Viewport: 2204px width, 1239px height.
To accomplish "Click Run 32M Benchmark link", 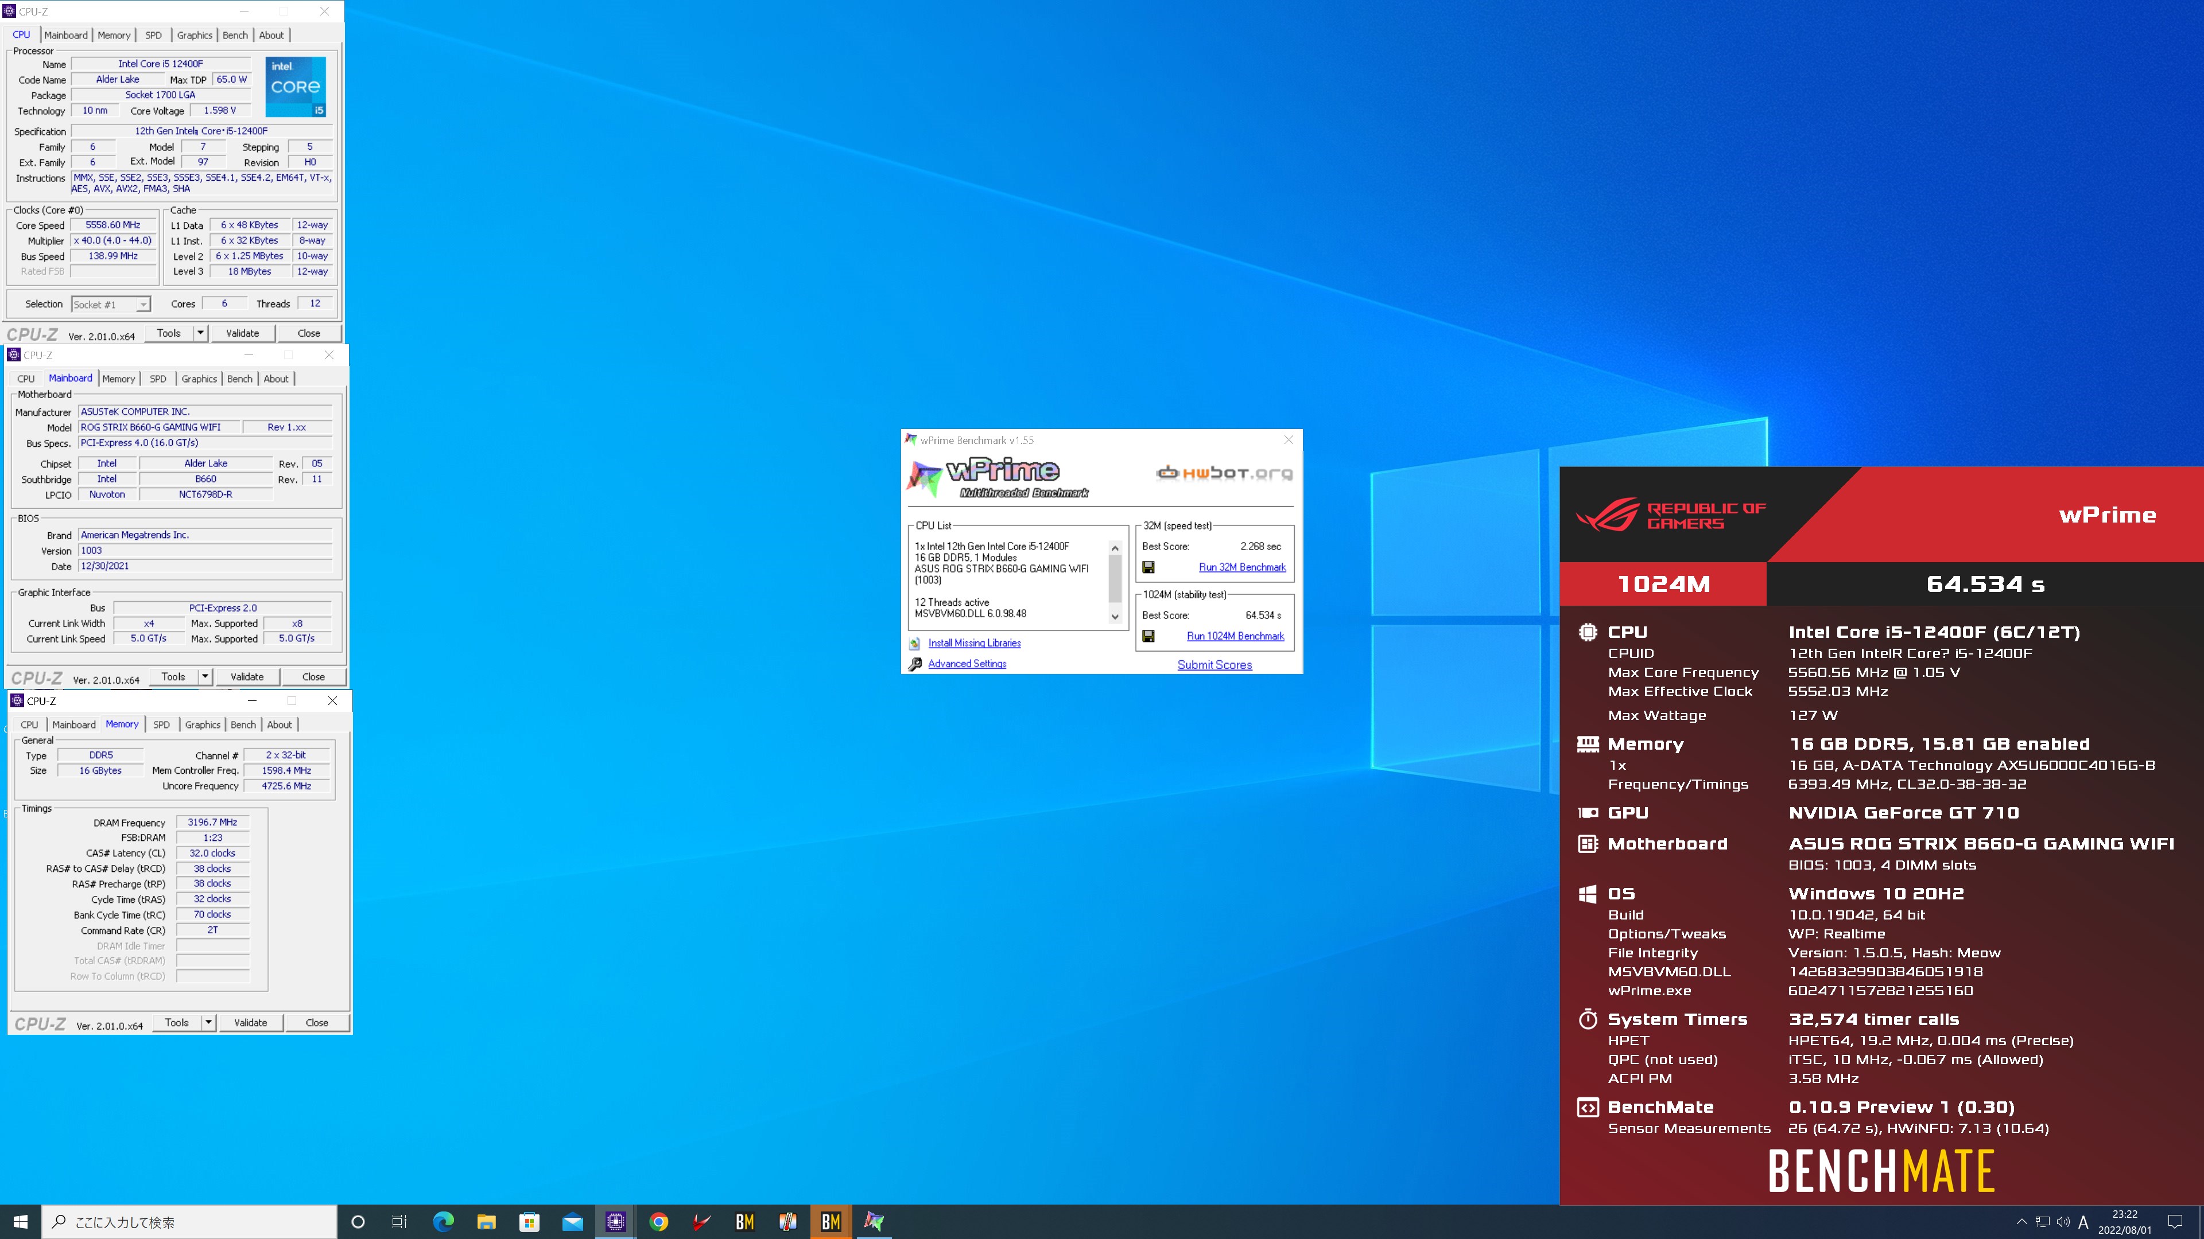I will pos(1242,567).
